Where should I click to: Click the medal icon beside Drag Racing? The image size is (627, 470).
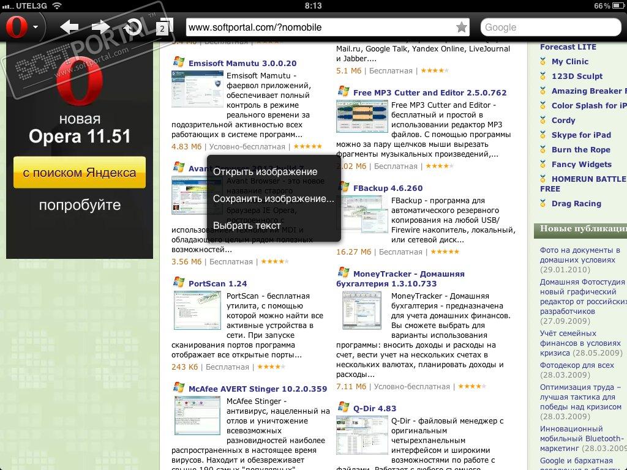pyautogui.click(x=543, y=203)
